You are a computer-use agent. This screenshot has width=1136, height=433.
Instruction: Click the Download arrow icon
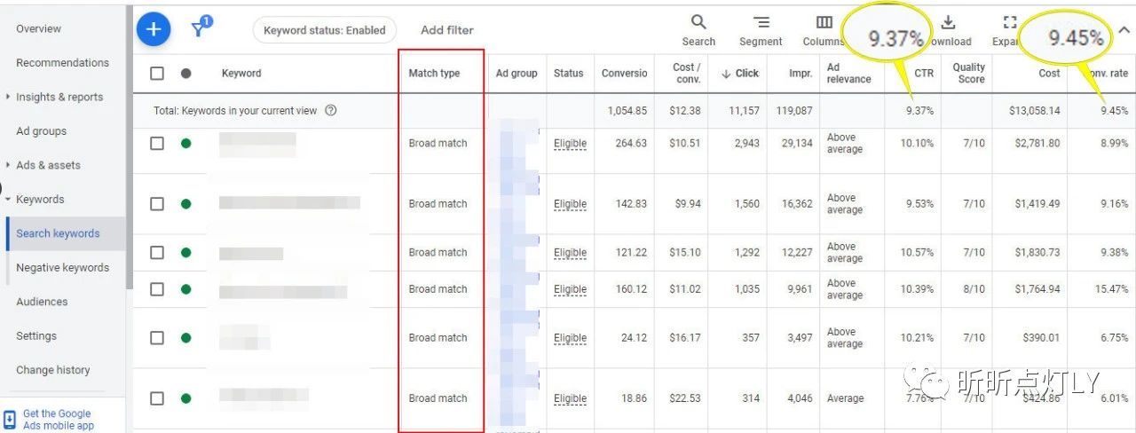(948, 23)
